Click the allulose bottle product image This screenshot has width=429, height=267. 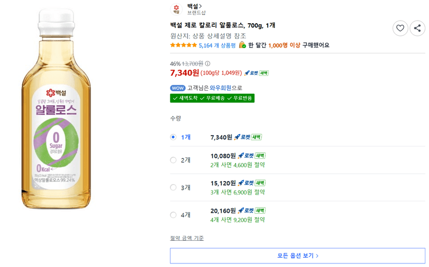[x=56, y=109]
